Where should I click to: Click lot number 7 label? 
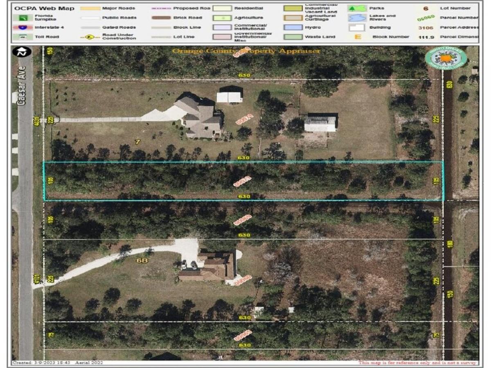pos(137,142)
